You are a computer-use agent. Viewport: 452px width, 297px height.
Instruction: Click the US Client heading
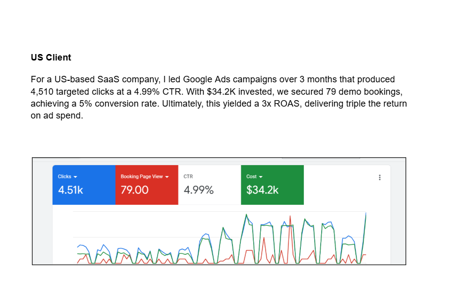[51, 58]
